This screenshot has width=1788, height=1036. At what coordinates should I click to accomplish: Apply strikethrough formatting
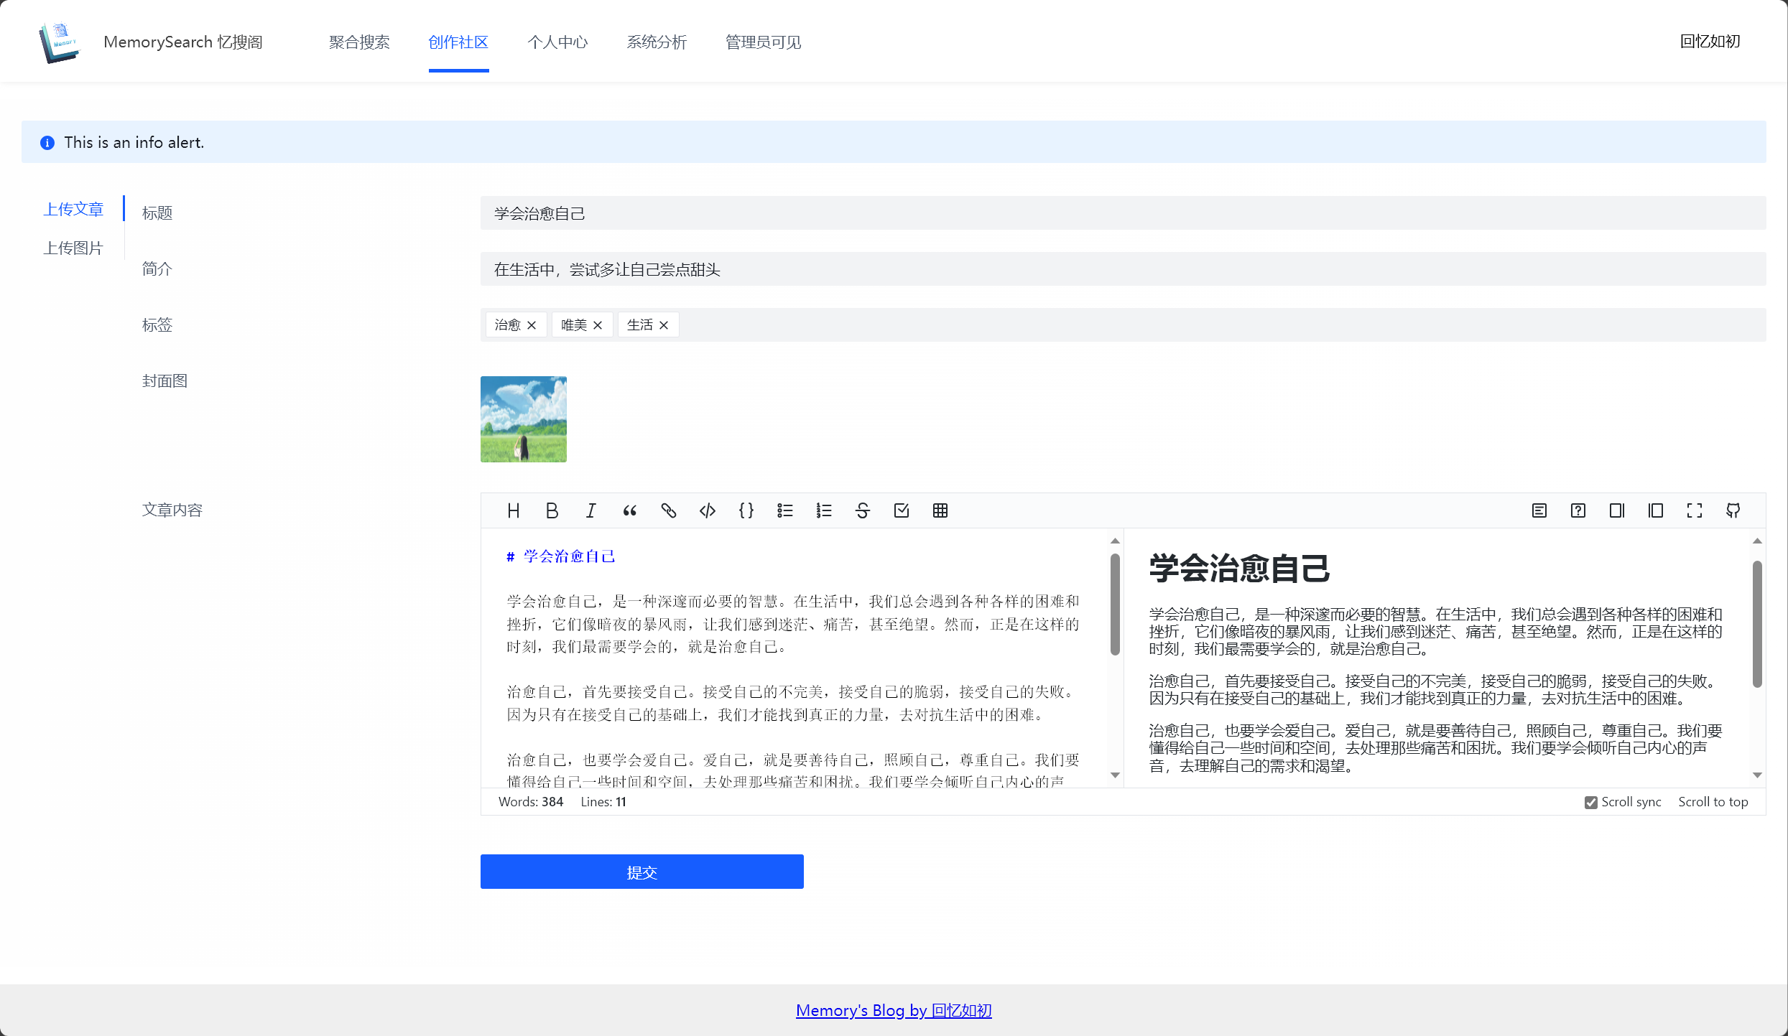coord(862,510)
